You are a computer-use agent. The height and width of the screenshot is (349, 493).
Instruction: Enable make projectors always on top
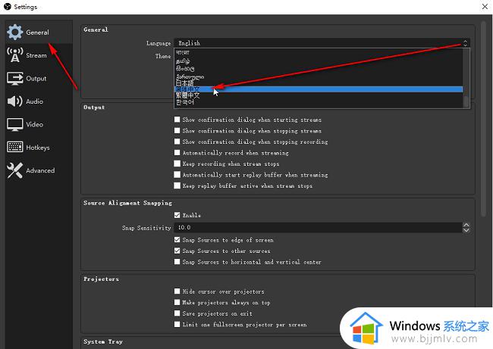177,302
